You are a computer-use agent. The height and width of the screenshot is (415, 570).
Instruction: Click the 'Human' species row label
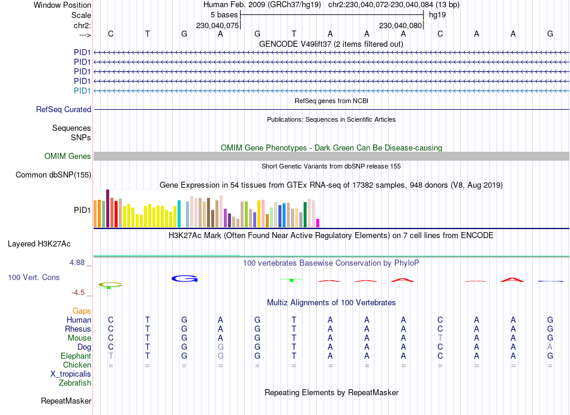click(x=79, y=320)
